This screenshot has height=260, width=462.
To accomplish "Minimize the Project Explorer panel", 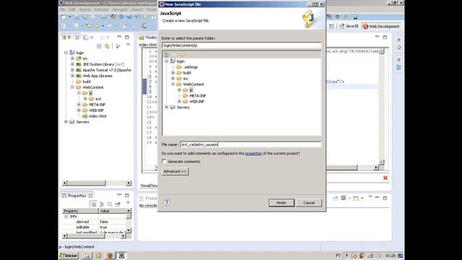I will [119, 37].
